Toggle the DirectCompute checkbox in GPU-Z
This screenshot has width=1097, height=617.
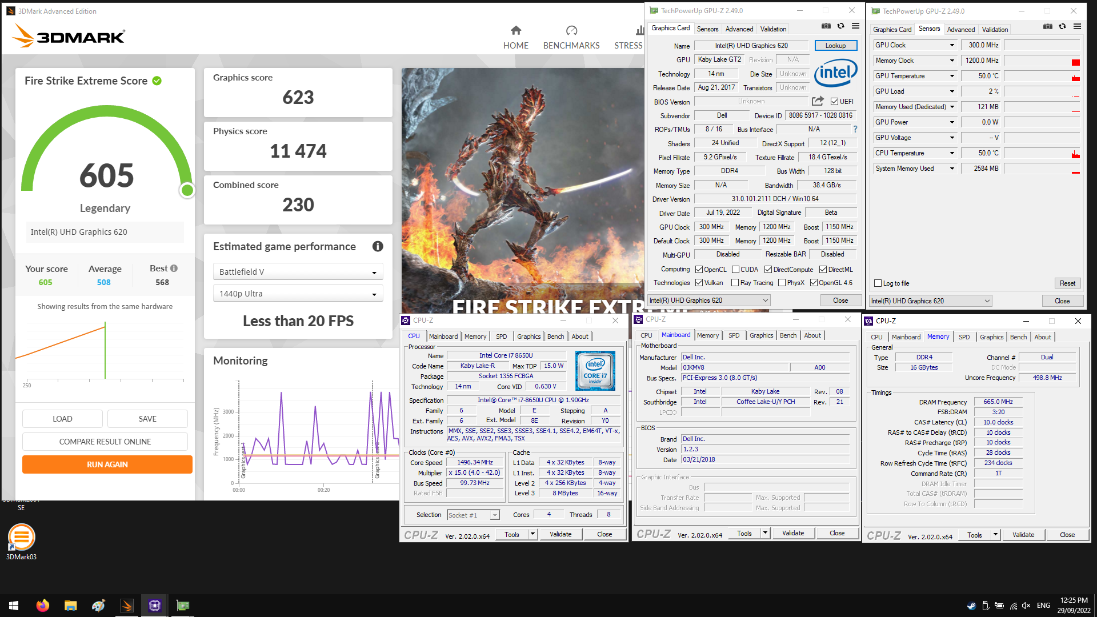coord(768,270)
